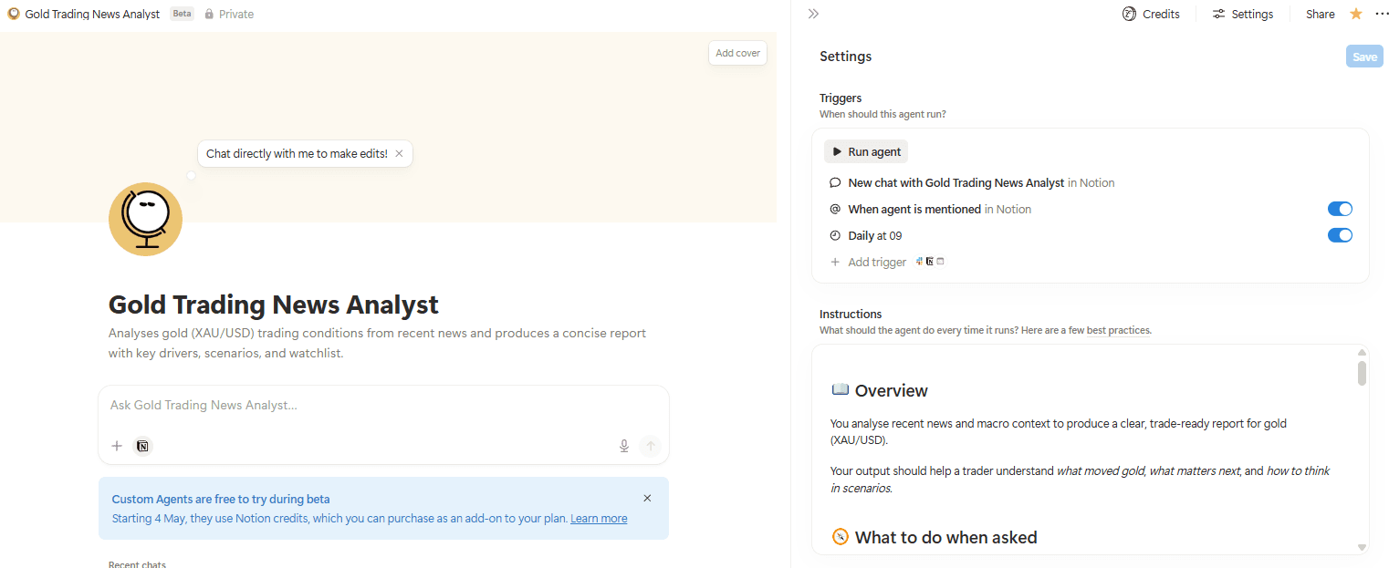1389x568 pixels.
Task: Open the Credits menu
Action: pos(1151,14)
